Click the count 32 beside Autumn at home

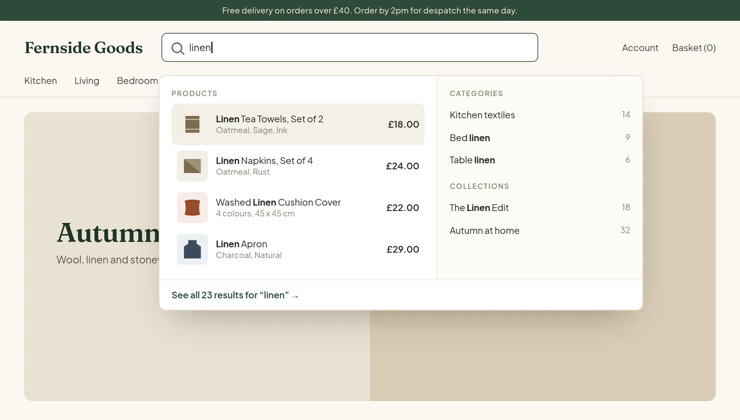coord(625,230)
